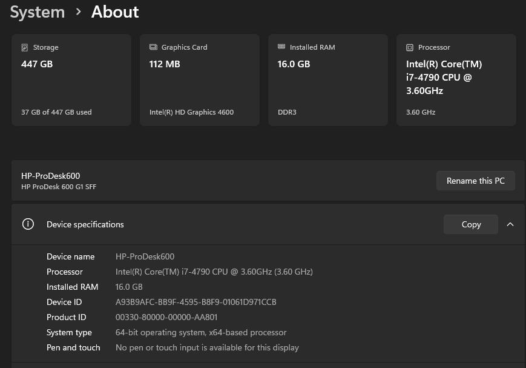
Task: Click the breadcrumb arrow after System
Action: (x=78, y=12)
